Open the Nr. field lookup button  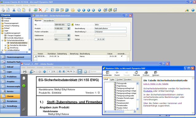69,25
